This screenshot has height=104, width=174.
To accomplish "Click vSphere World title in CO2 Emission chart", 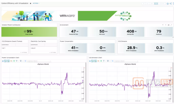I will coord(130,64).
